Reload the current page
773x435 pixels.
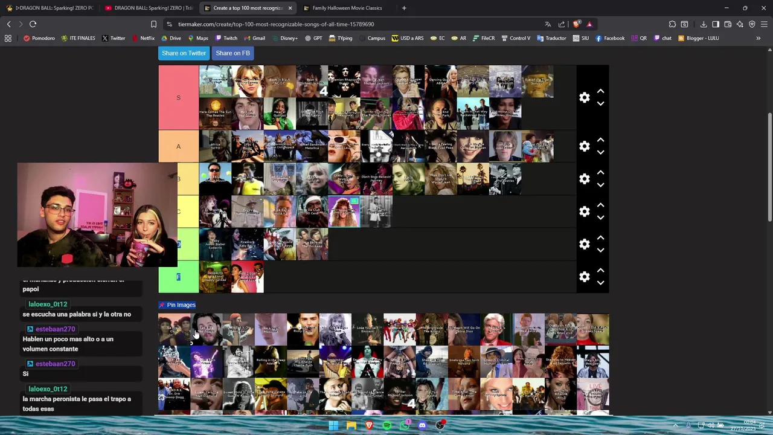point(33,24)
